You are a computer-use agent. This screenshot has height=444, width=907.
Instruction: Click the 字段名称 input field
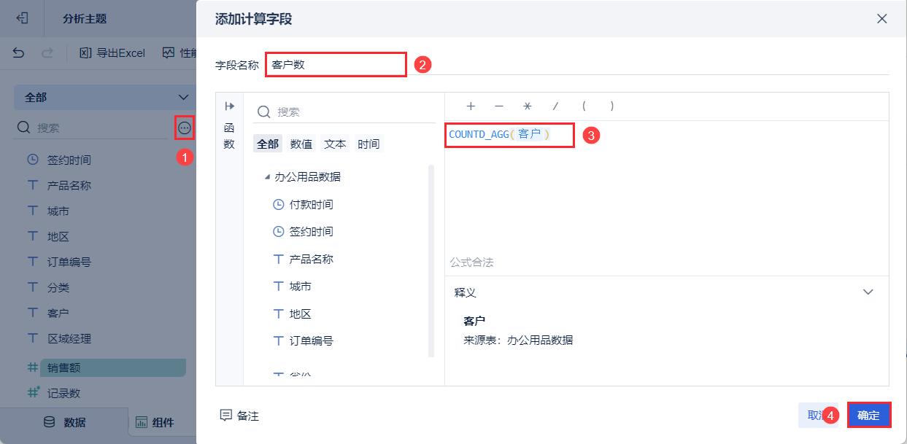[336, 64]
